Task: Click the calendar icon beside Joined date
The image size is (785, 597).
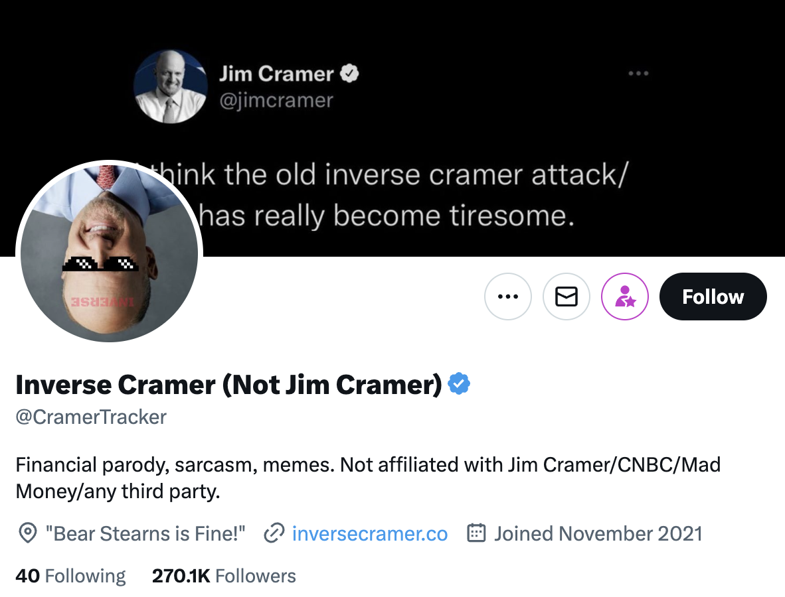Action: (x=476, y=533)
